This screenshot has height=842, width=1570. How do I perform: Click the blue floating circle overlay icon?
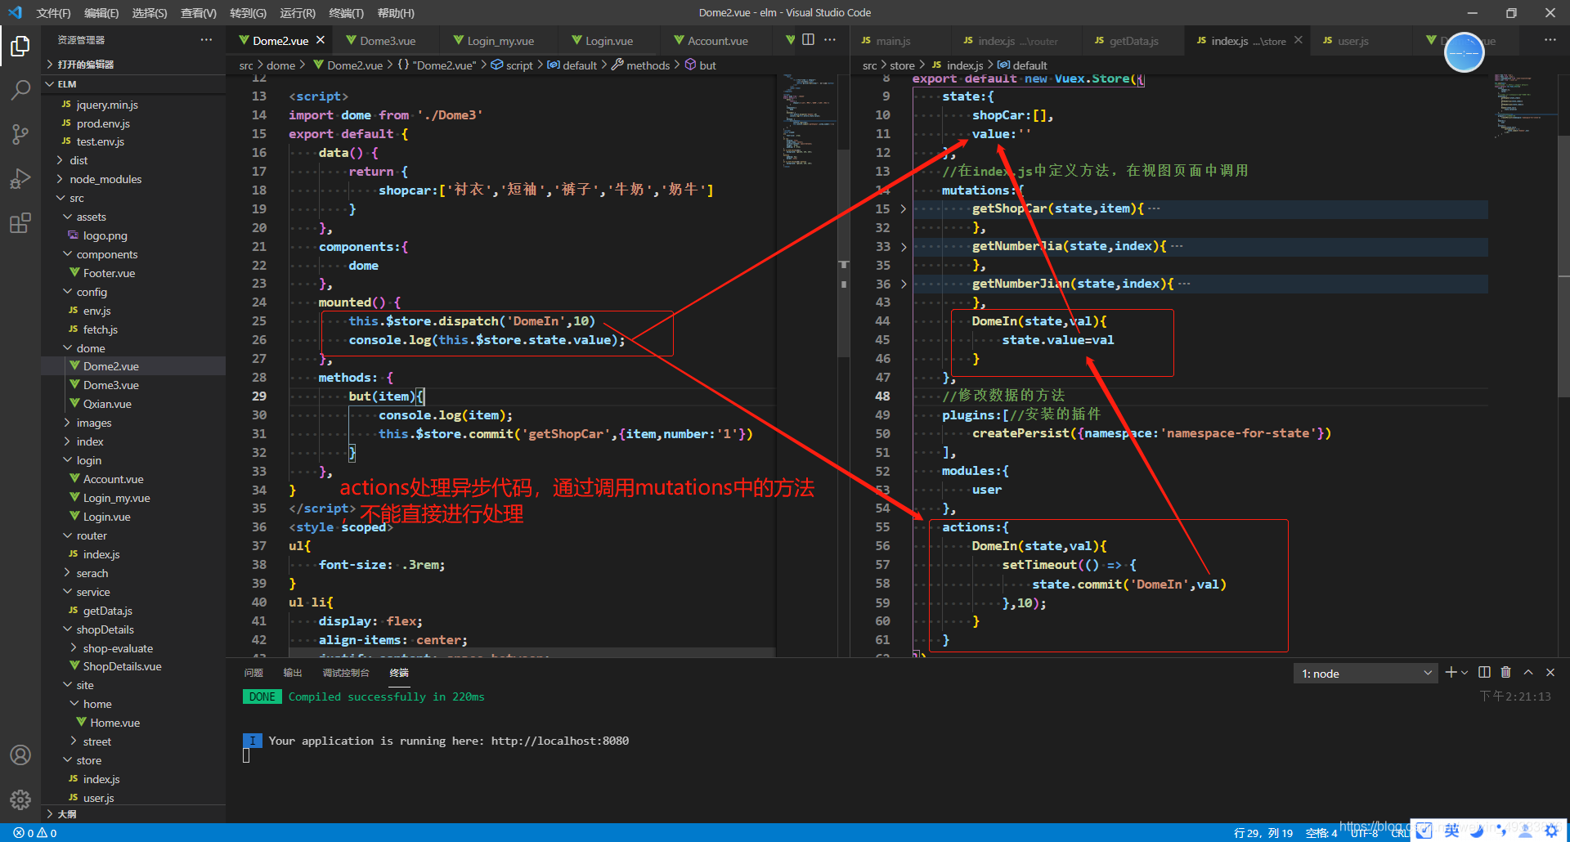[x=1464, y=53]
